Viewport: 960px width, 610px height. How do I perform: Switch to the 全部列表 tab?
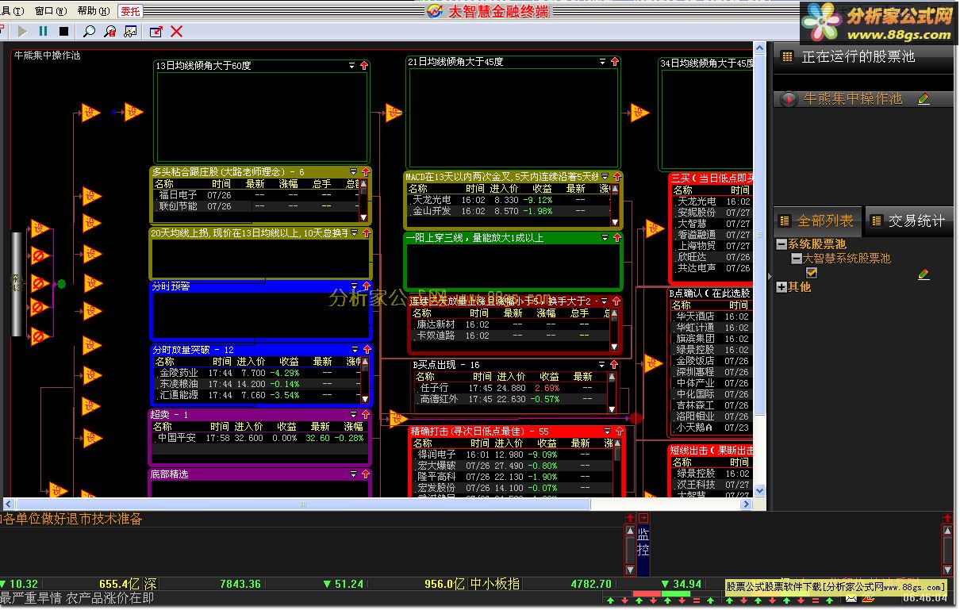[816, 221]
